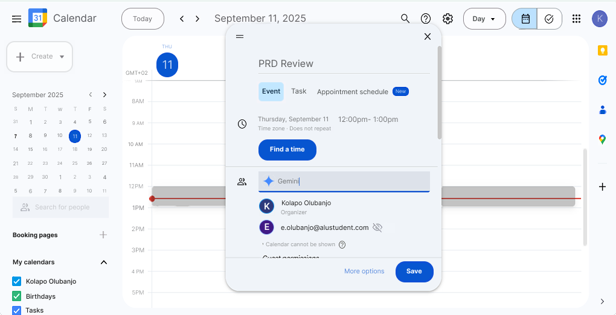Toggle the Birthdays calendar checkbox
This screenshot has height=315, width=616.
pos(17,296)
